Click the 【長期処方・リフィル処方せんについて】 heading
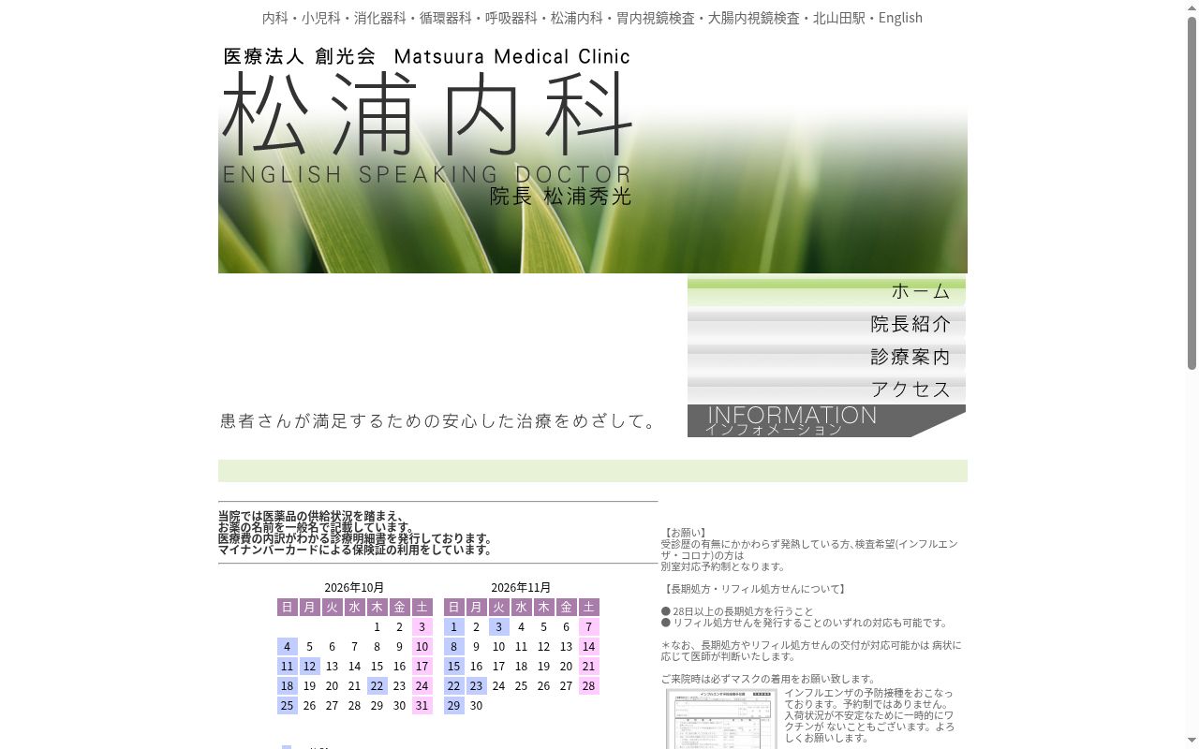1199x749 pixels. [x=755, y=589]
